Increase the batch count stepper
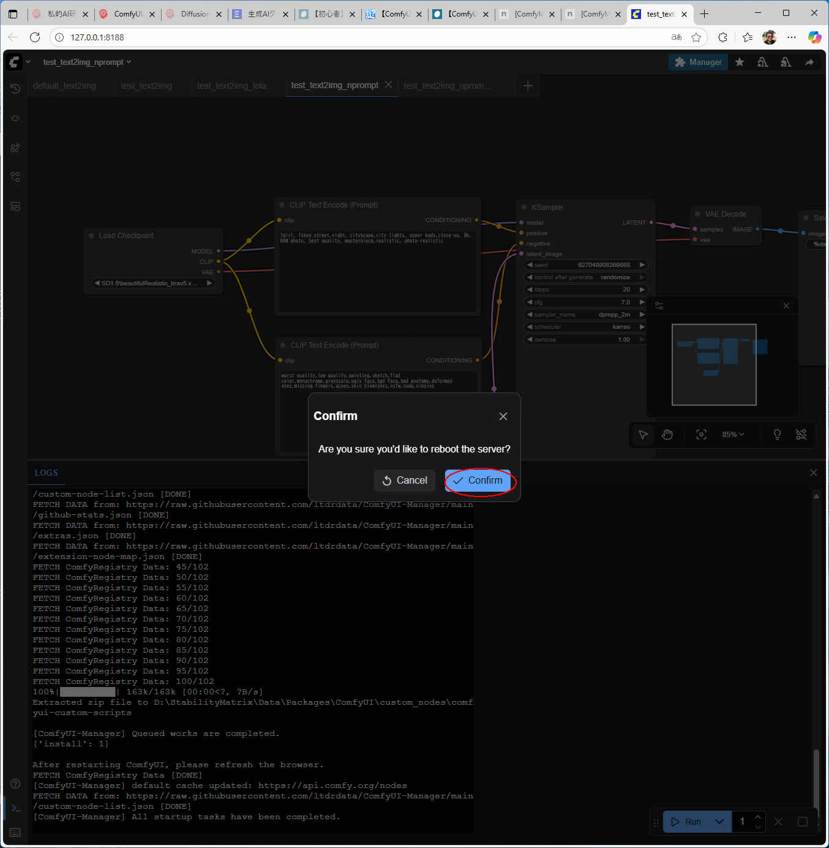 pos(758,817)
